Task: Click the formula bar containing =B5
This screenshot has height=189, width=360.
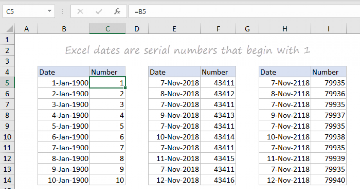Action: click(180, 11)
